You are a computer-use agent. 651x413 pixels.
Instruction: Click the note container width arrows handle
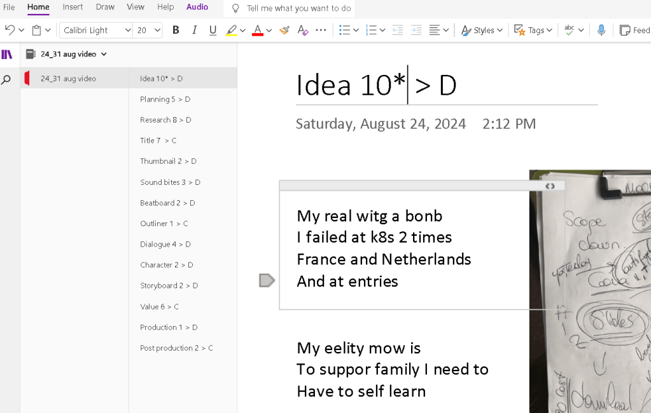coord(550,186)
